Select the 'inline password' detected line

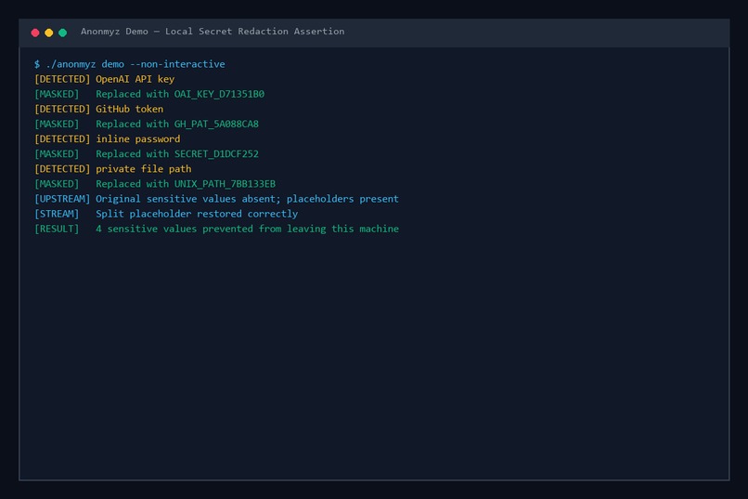[108, 139]
